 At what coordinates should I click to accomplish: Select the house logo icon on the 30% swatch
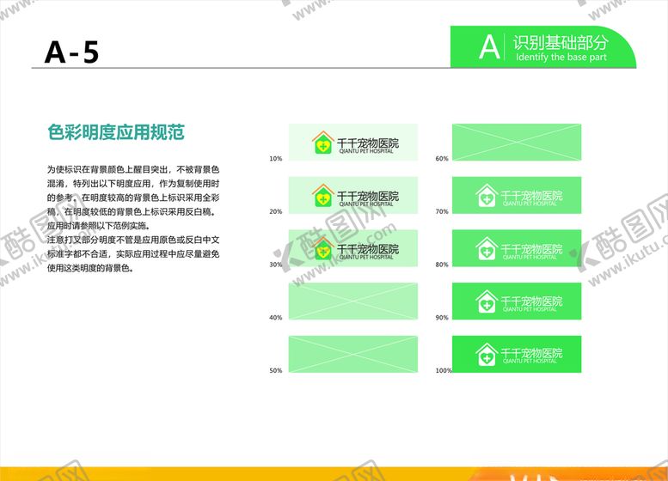(322, 249)
